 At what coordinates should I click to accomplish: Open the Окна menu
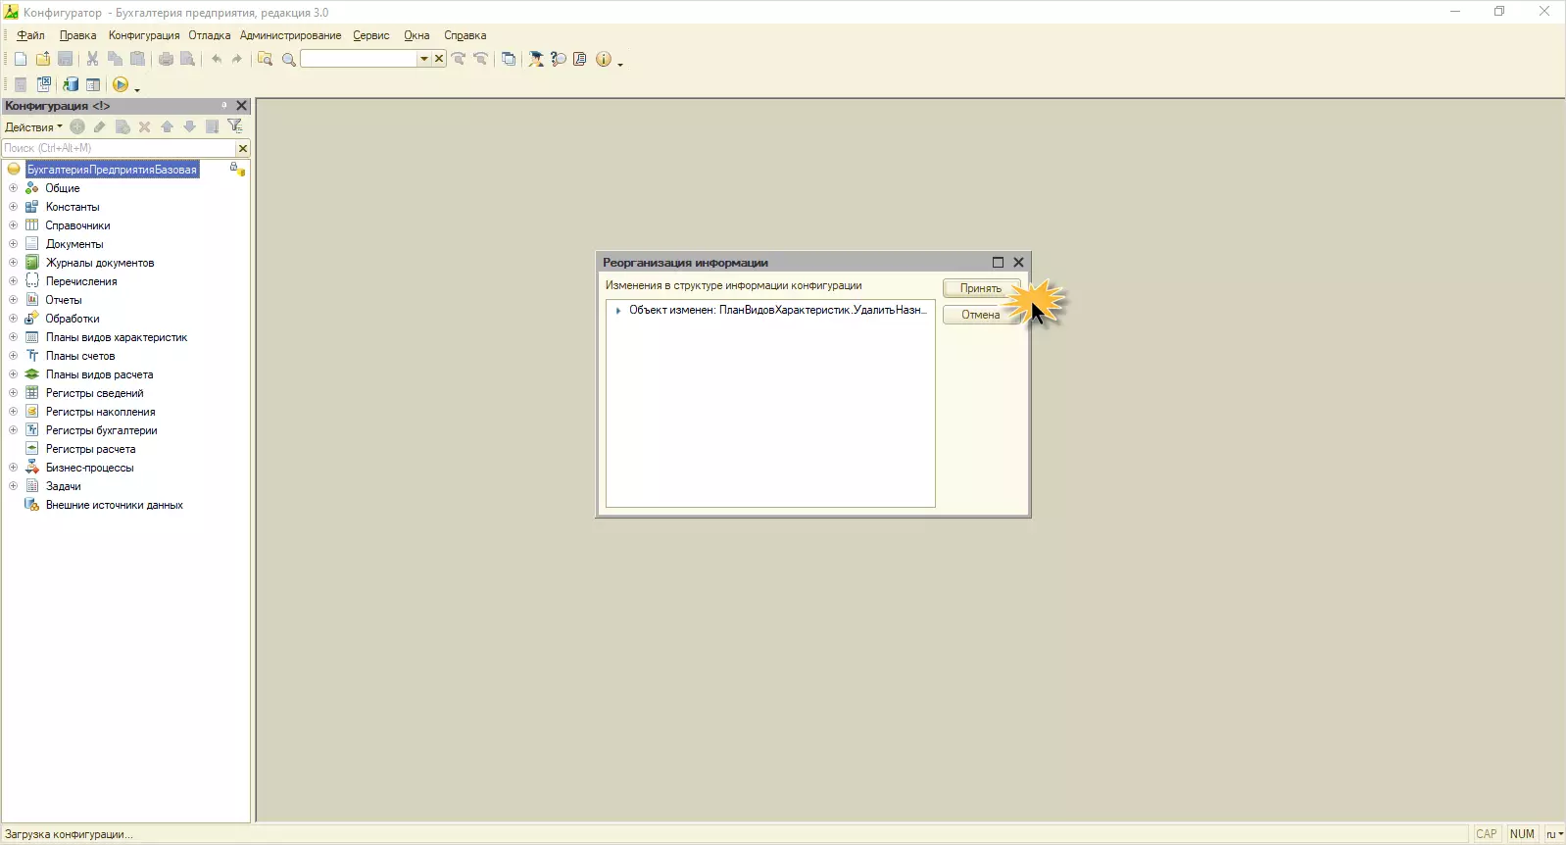(x=416, y=35)
